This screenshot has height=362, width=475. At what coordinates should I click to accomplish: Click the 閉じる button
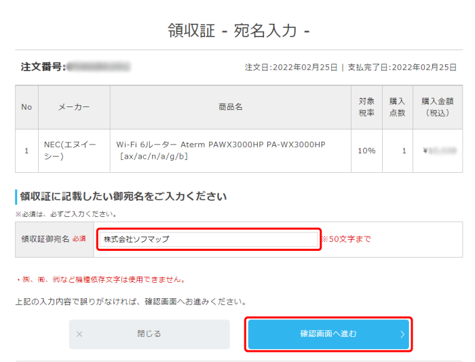[149, 334]
